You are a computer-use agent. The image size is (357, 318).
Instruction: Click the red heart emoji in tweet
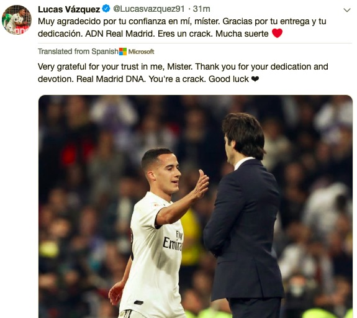pos(277,33)
